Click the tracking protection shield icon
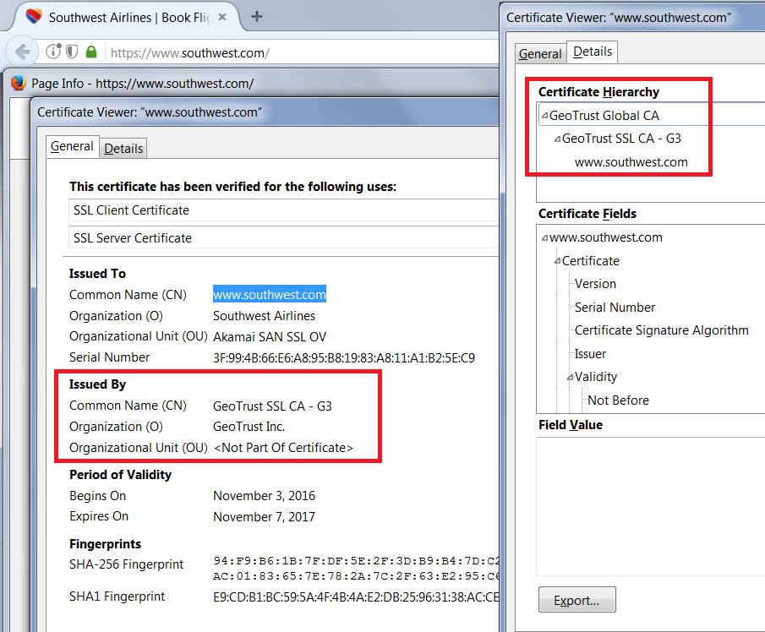Image resolution: width=765 pixels, height=632 pixels. [x=72, y=52]
